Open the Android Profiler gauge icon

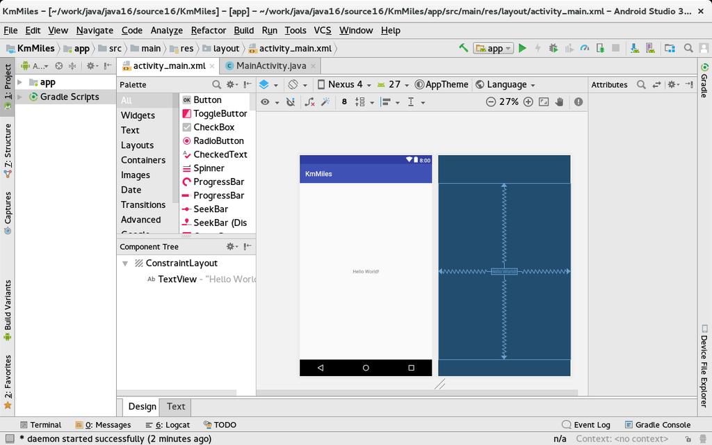tap(584, 48)
